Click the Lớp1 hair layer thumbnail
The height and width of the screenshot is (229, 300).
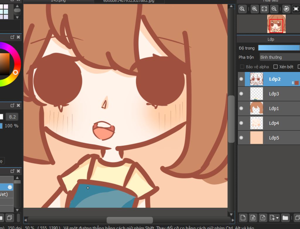[257, 108]
